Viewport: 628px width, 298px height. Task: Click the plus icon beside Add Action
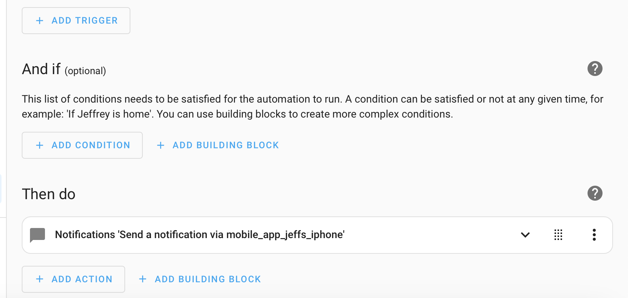pyautogui.click(x=40, y=279)
